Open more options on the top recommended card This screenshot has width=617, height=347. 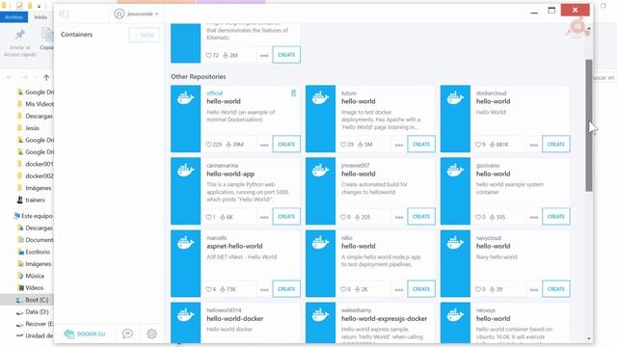click(264, 56)
